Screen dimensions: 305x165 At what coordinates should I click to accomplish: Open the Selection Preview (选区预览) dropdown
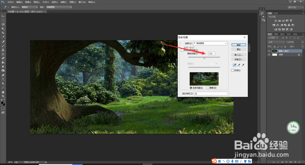(211, 94)
